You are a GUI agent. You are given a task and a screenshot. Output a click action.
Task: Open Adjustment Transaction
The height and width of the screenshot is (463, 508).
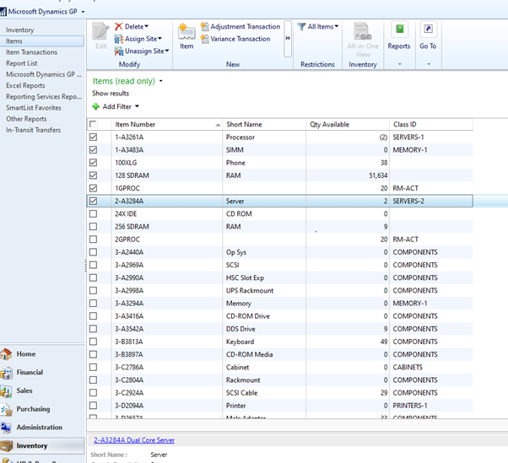click(240, 26)
